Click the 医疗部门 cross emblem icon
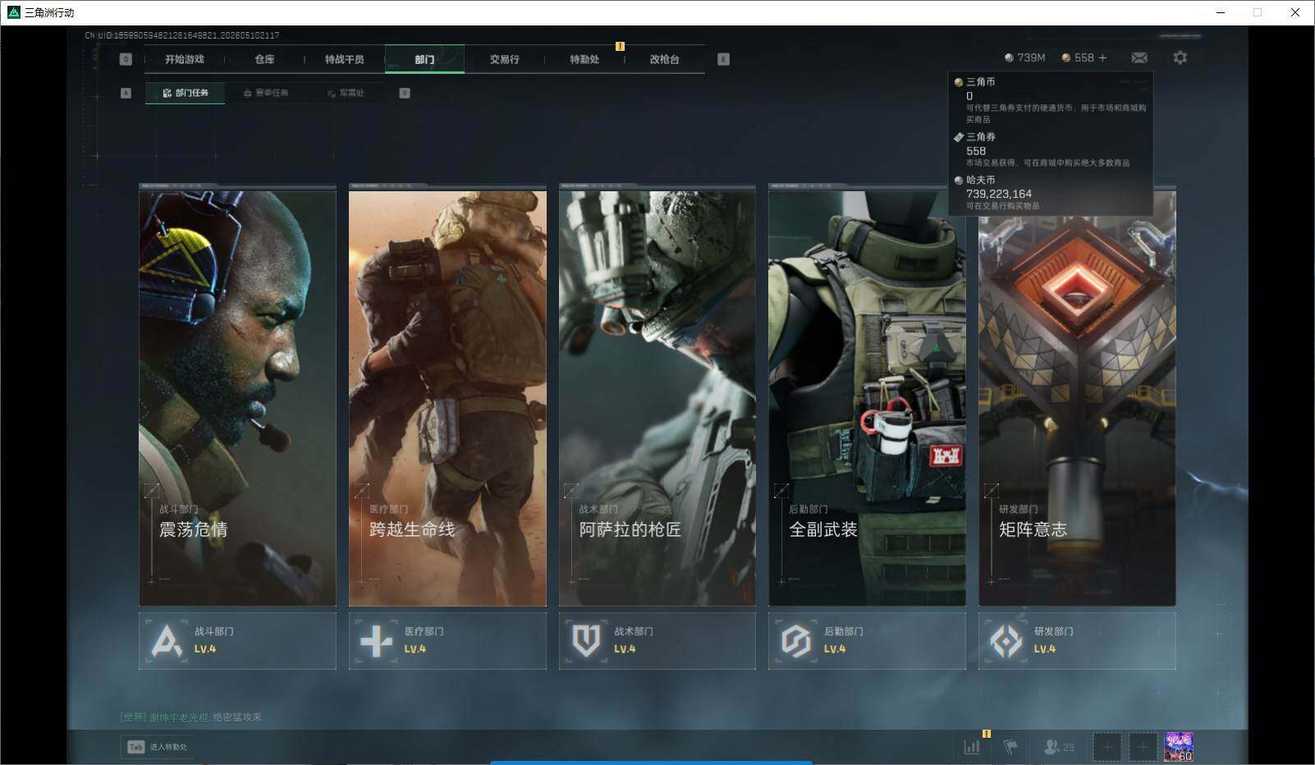Image resolution: width=1315 pixels, height=765 pixels. pyautogui.click(x=377, y=641)
